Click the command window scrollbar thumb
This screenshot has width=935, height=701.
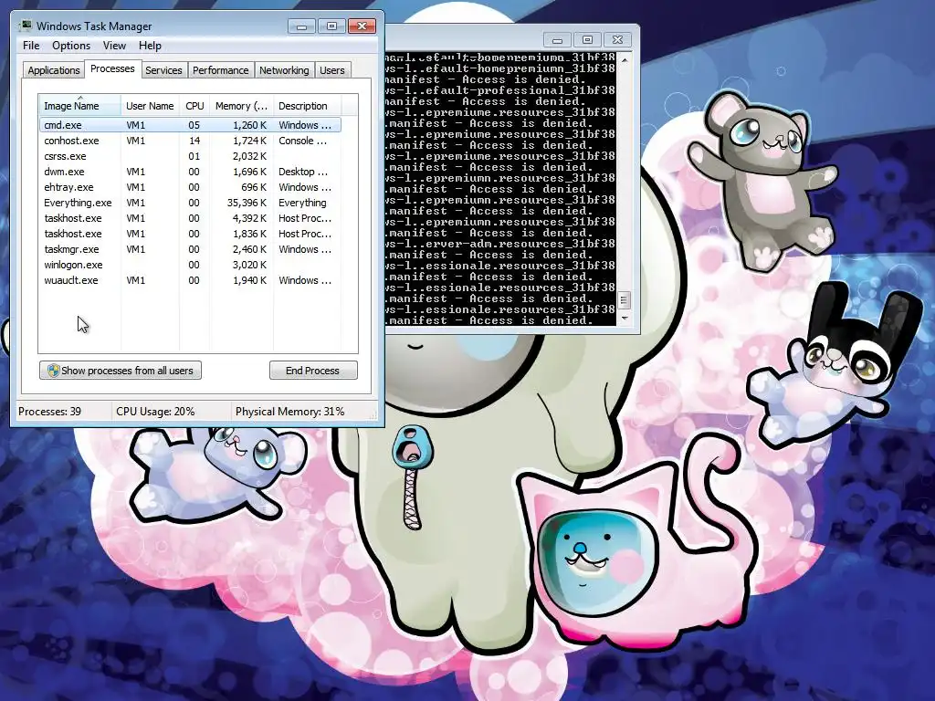click(624, 299)
